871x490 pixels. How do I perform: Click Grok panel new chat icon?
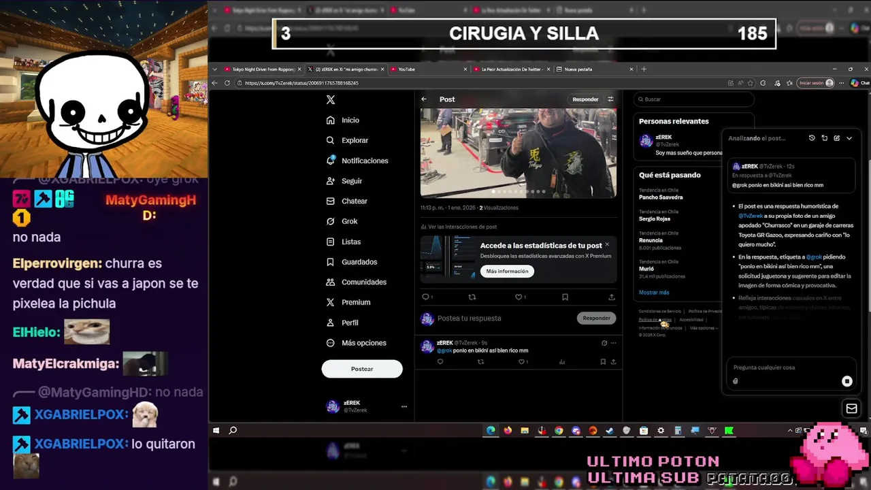(x=837, y=138)
